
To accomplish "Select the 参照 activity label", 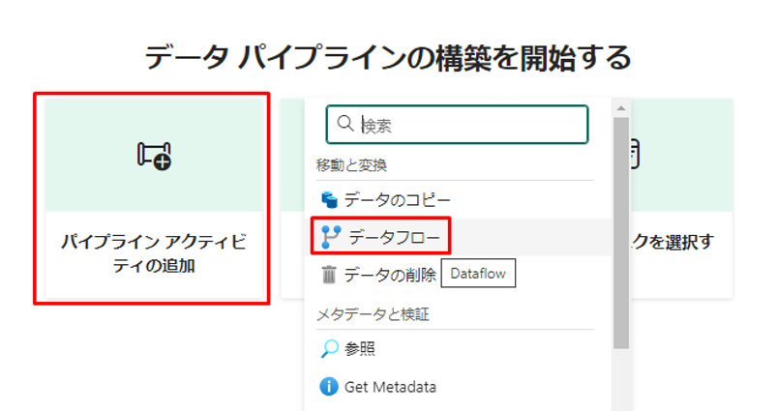I will point(360,348).
